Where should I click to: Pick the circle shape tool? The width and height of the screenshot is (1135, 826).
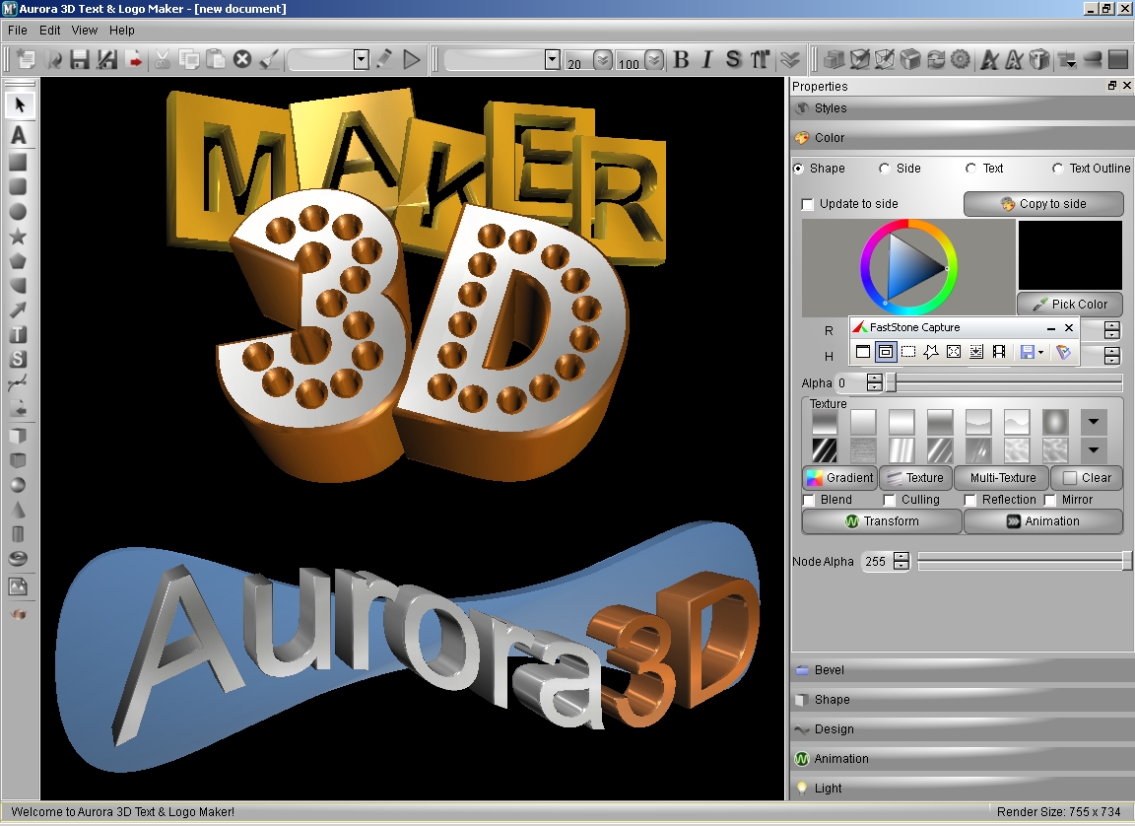(x=18, y=211)
